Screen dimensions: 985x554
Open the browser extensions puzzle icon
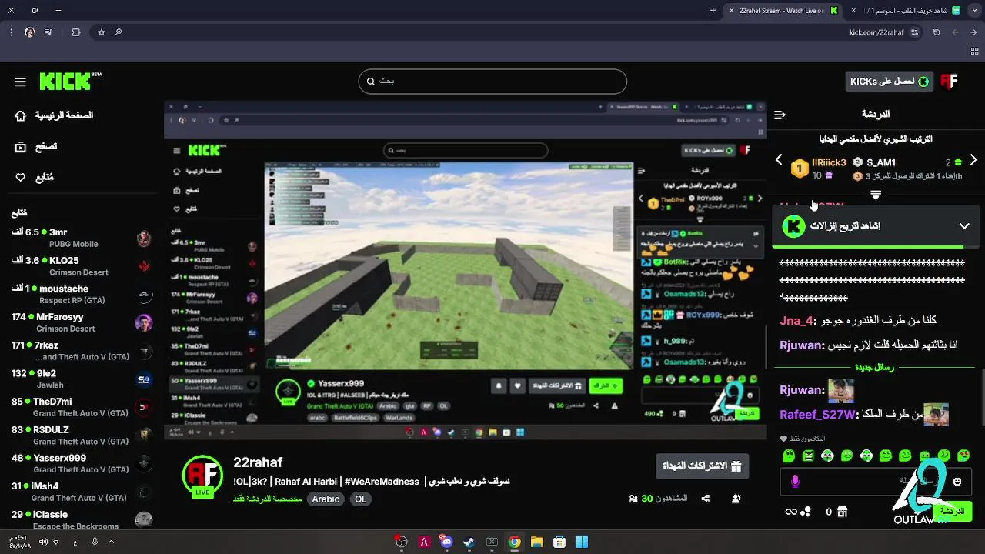pos(75,32)
